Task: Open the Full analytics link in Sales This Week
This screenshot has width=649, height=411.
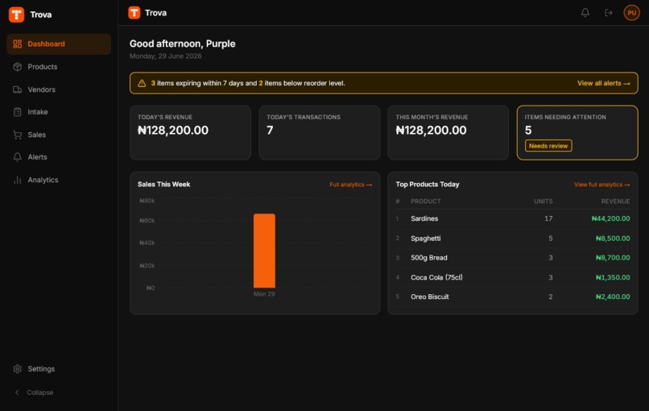Action: point(350,185)
